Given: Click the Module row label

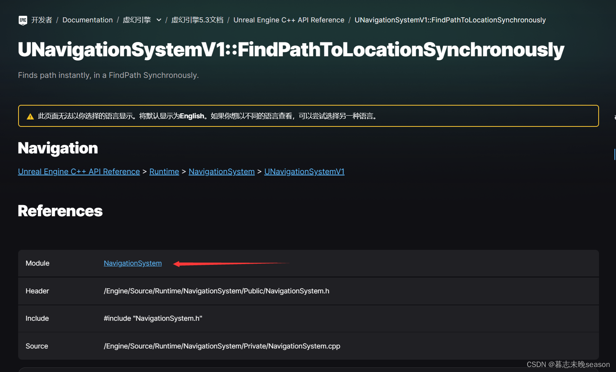Looking at the screenshot, I should click(x=37, y=263).
